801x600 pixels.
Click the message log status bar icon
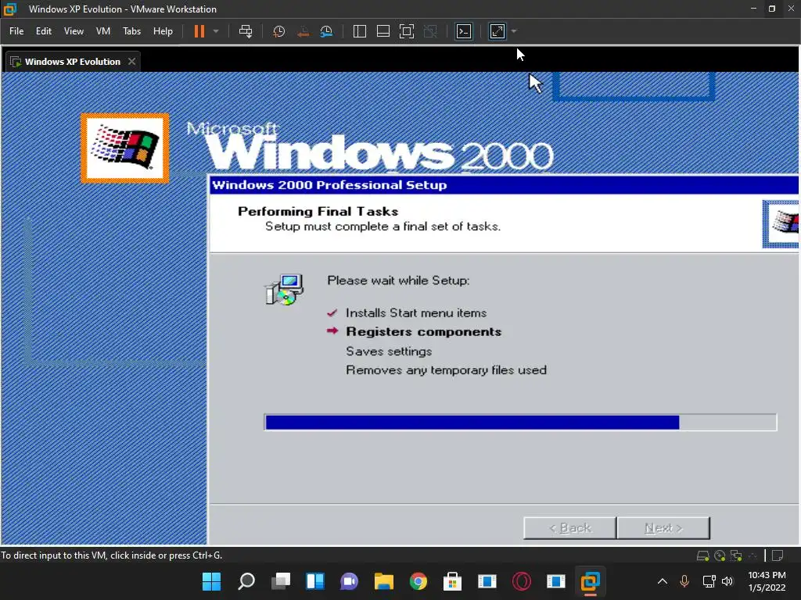(x=778, y=555)
